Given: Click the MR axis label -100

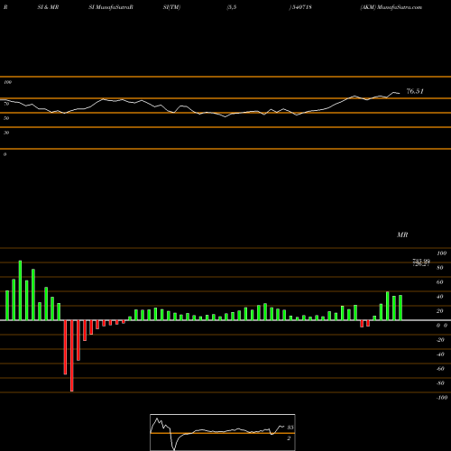Looking at the screenshot, I should coord(442,398).
